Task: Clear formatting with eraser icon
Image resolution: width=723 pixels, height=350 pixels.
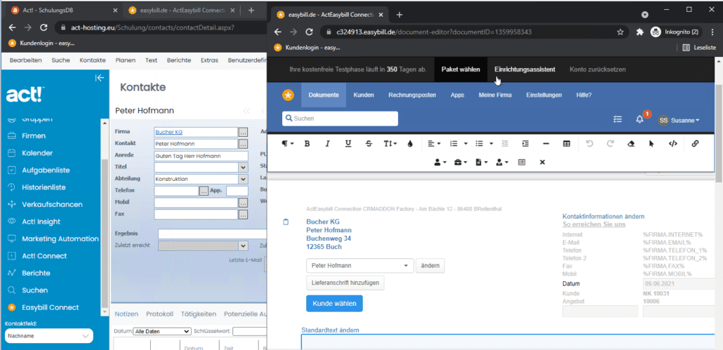Action: tap(631, 144)
